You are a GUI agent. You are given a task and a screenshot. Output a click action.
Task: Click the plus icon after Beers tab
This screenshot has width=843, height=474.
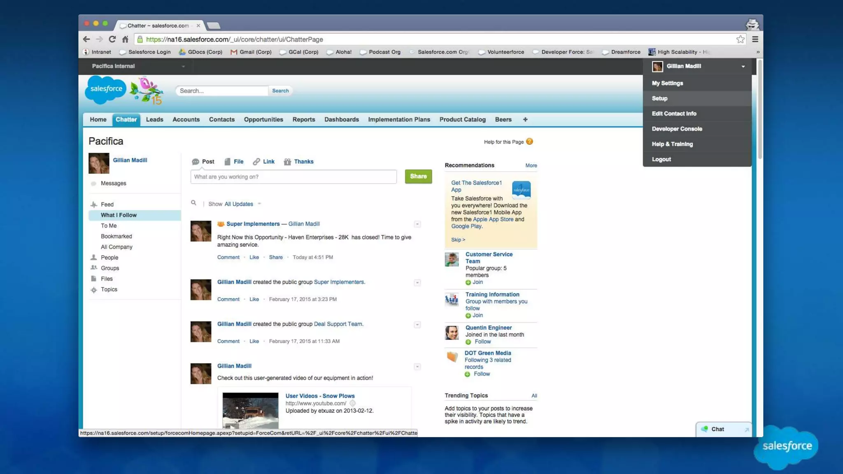click(x=525, y=119)
